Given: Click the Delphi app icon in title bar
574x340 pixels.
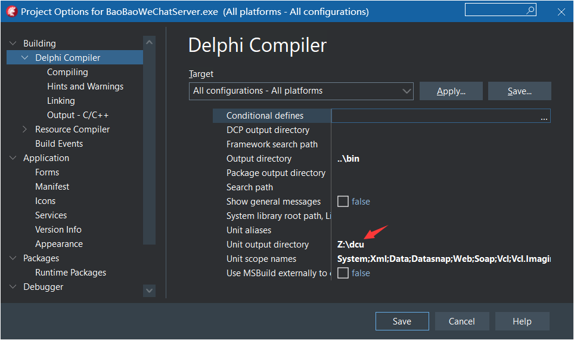Looking at the screenshot, I should tap(11, 11).
